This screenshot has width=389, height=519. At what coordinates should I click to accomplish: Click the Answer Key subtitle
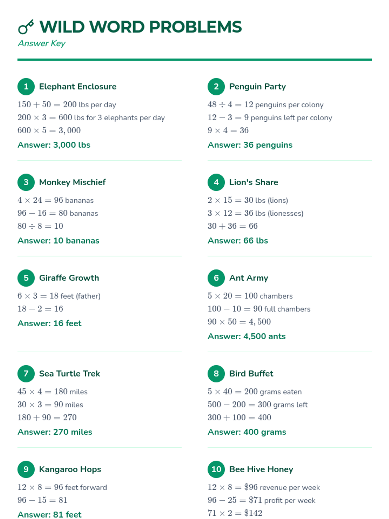[42, 43]
